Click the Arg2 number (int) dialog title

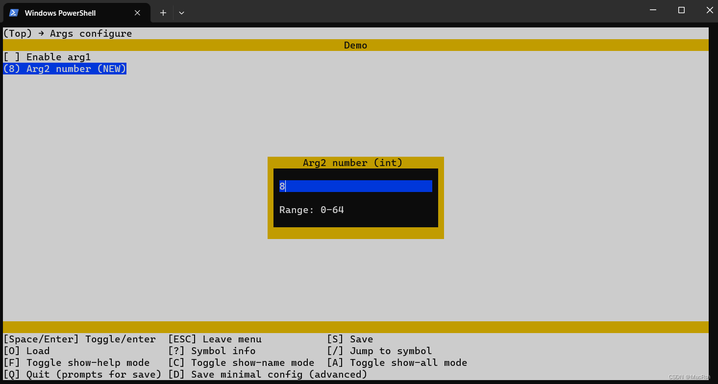coord(352,163)
